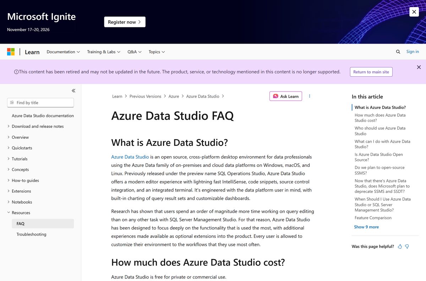The width and height of the screenshot is (426, 281).
Task: Open the Troubleshooting sidebar item
Action: (31, 235)
